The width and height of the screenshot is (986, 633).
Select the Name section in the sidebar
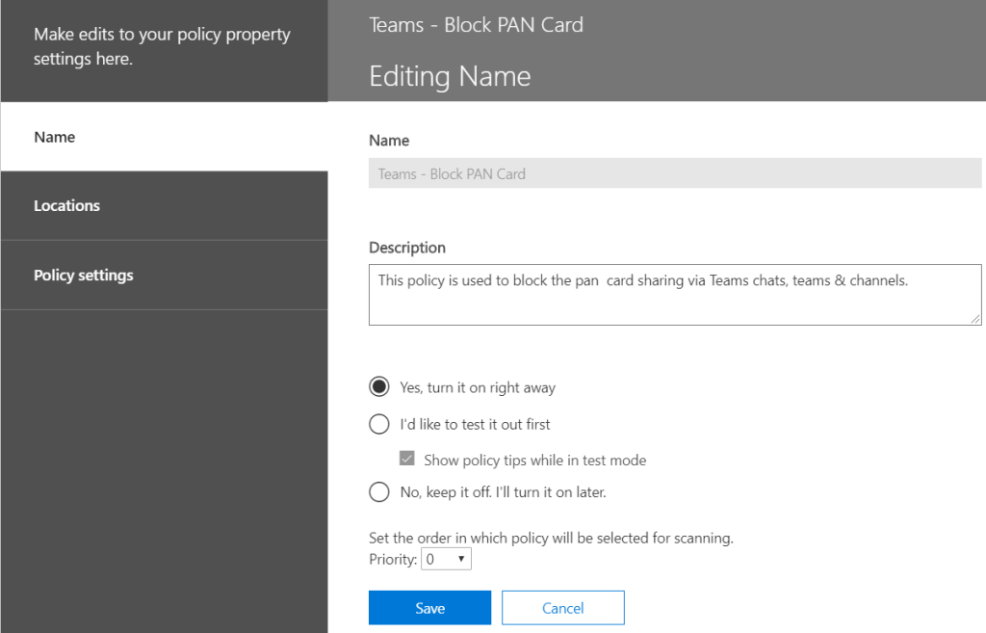tap(55, 137)
